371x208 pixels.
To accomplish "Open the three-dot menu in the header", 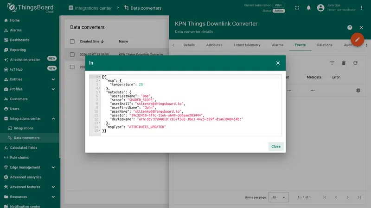I will coord(361,8).
